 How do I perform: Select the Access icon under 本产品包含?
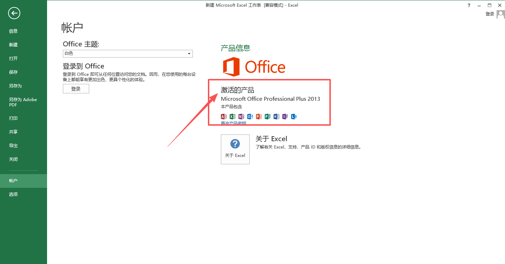pos(223,116)
